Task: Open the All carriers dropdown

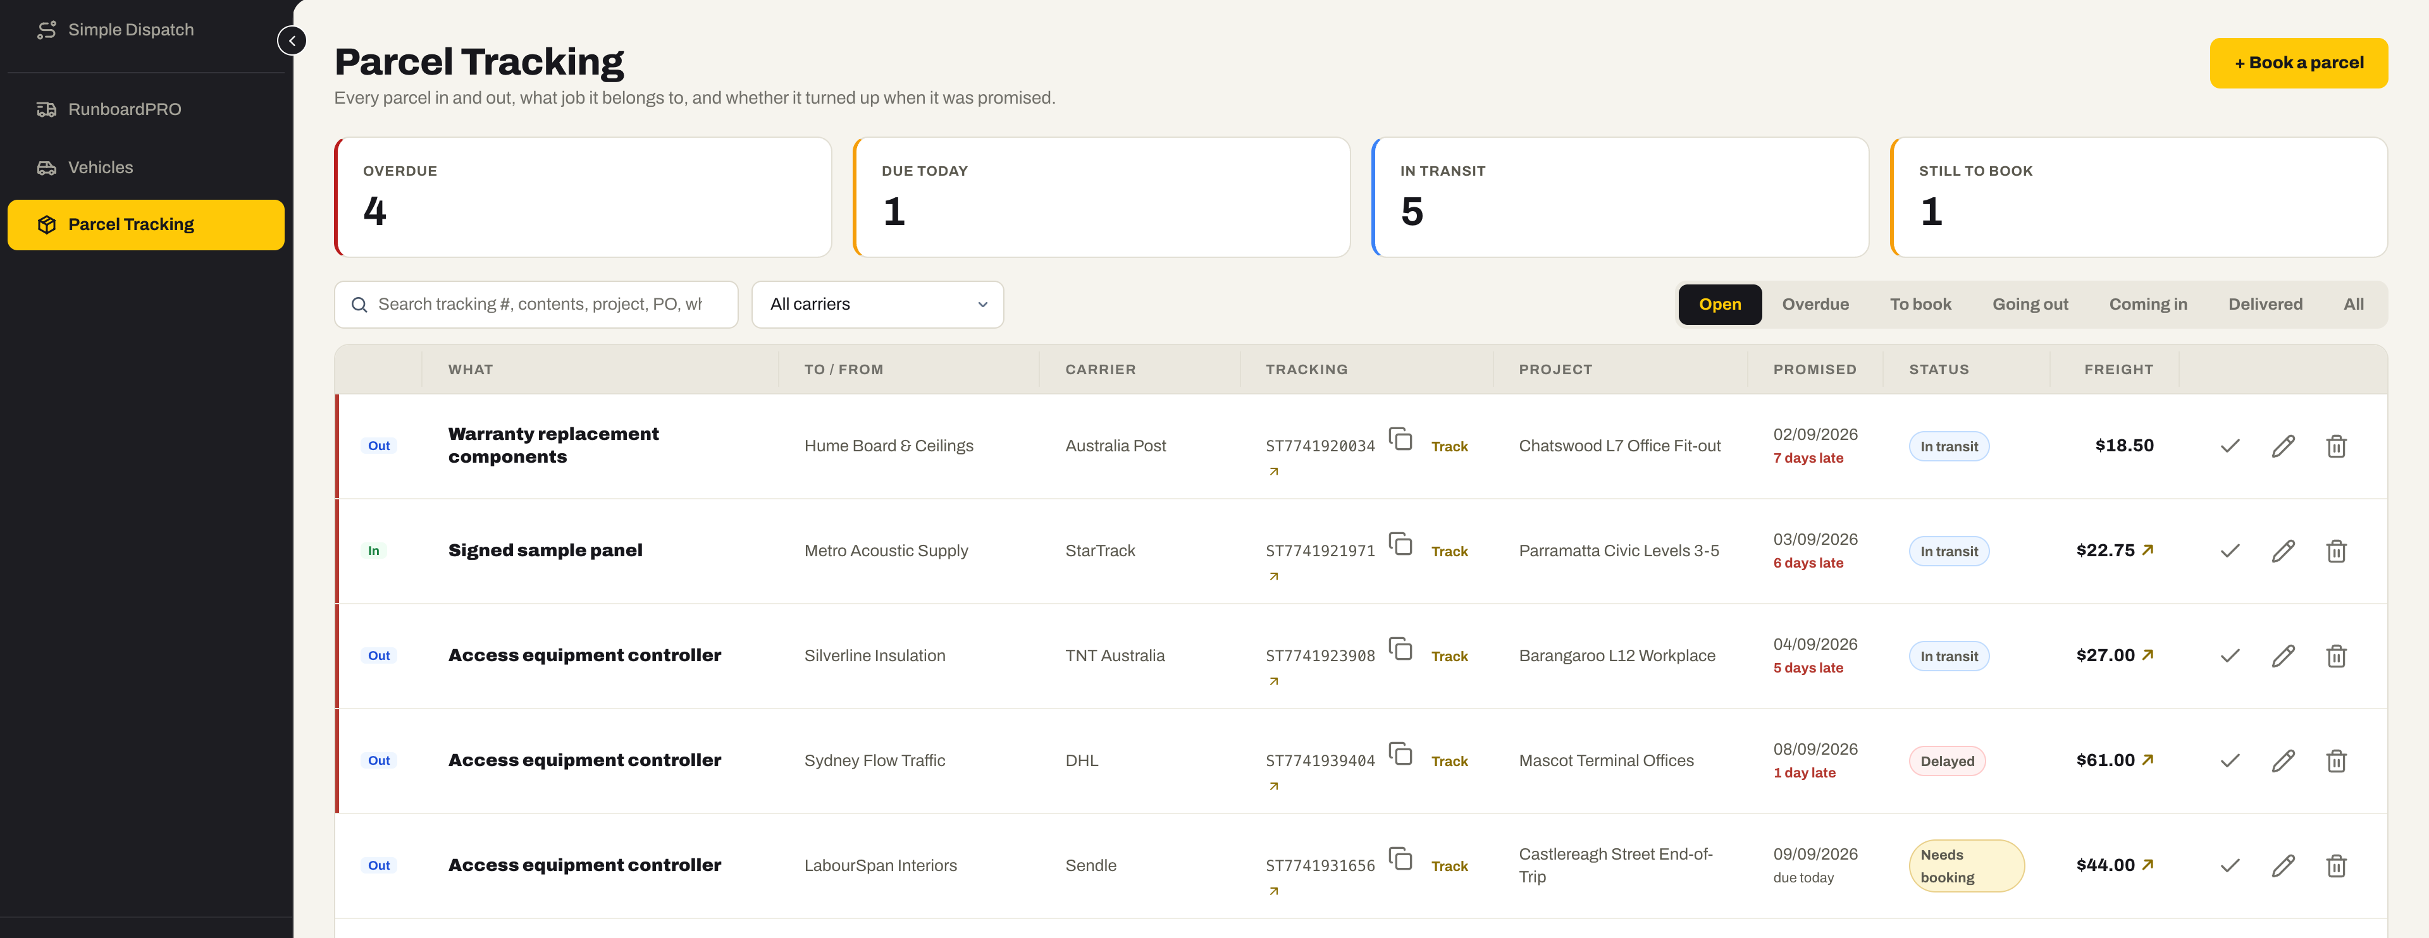Action: (x=877, y=304)
